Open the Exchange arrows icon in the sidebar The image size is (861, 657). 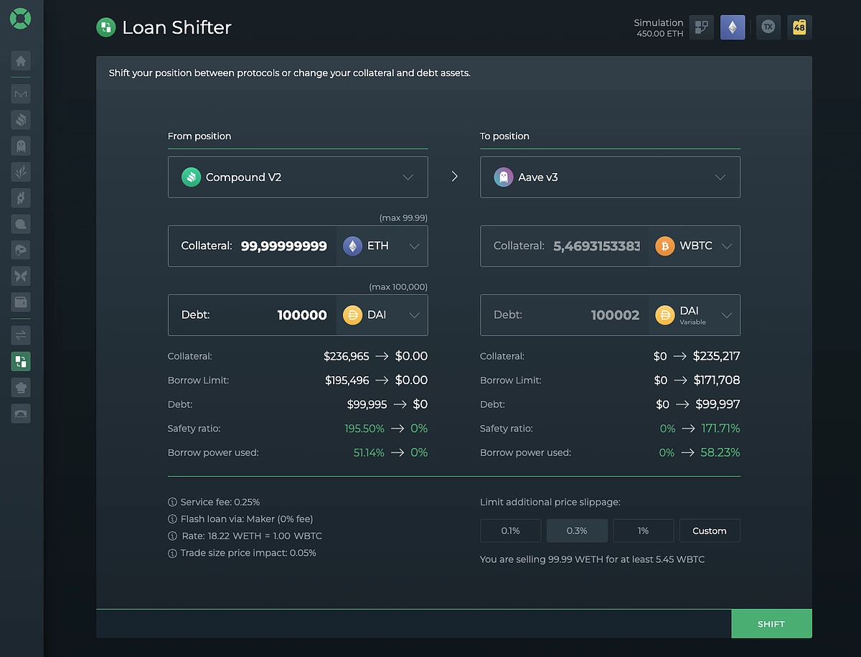coord(20,335)
